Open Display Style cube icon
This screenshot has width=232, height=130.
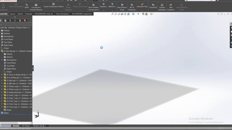[133, 14]
